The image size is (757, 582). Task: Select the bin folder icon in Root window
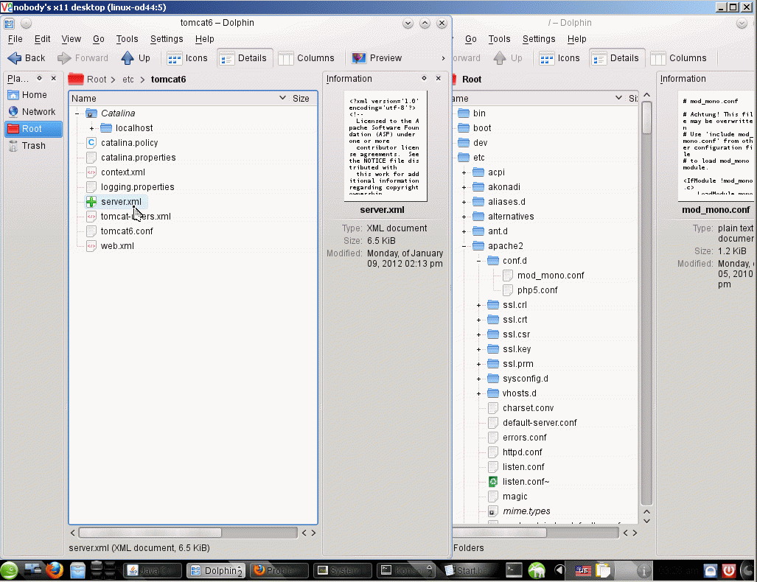[x=464, y=113]
